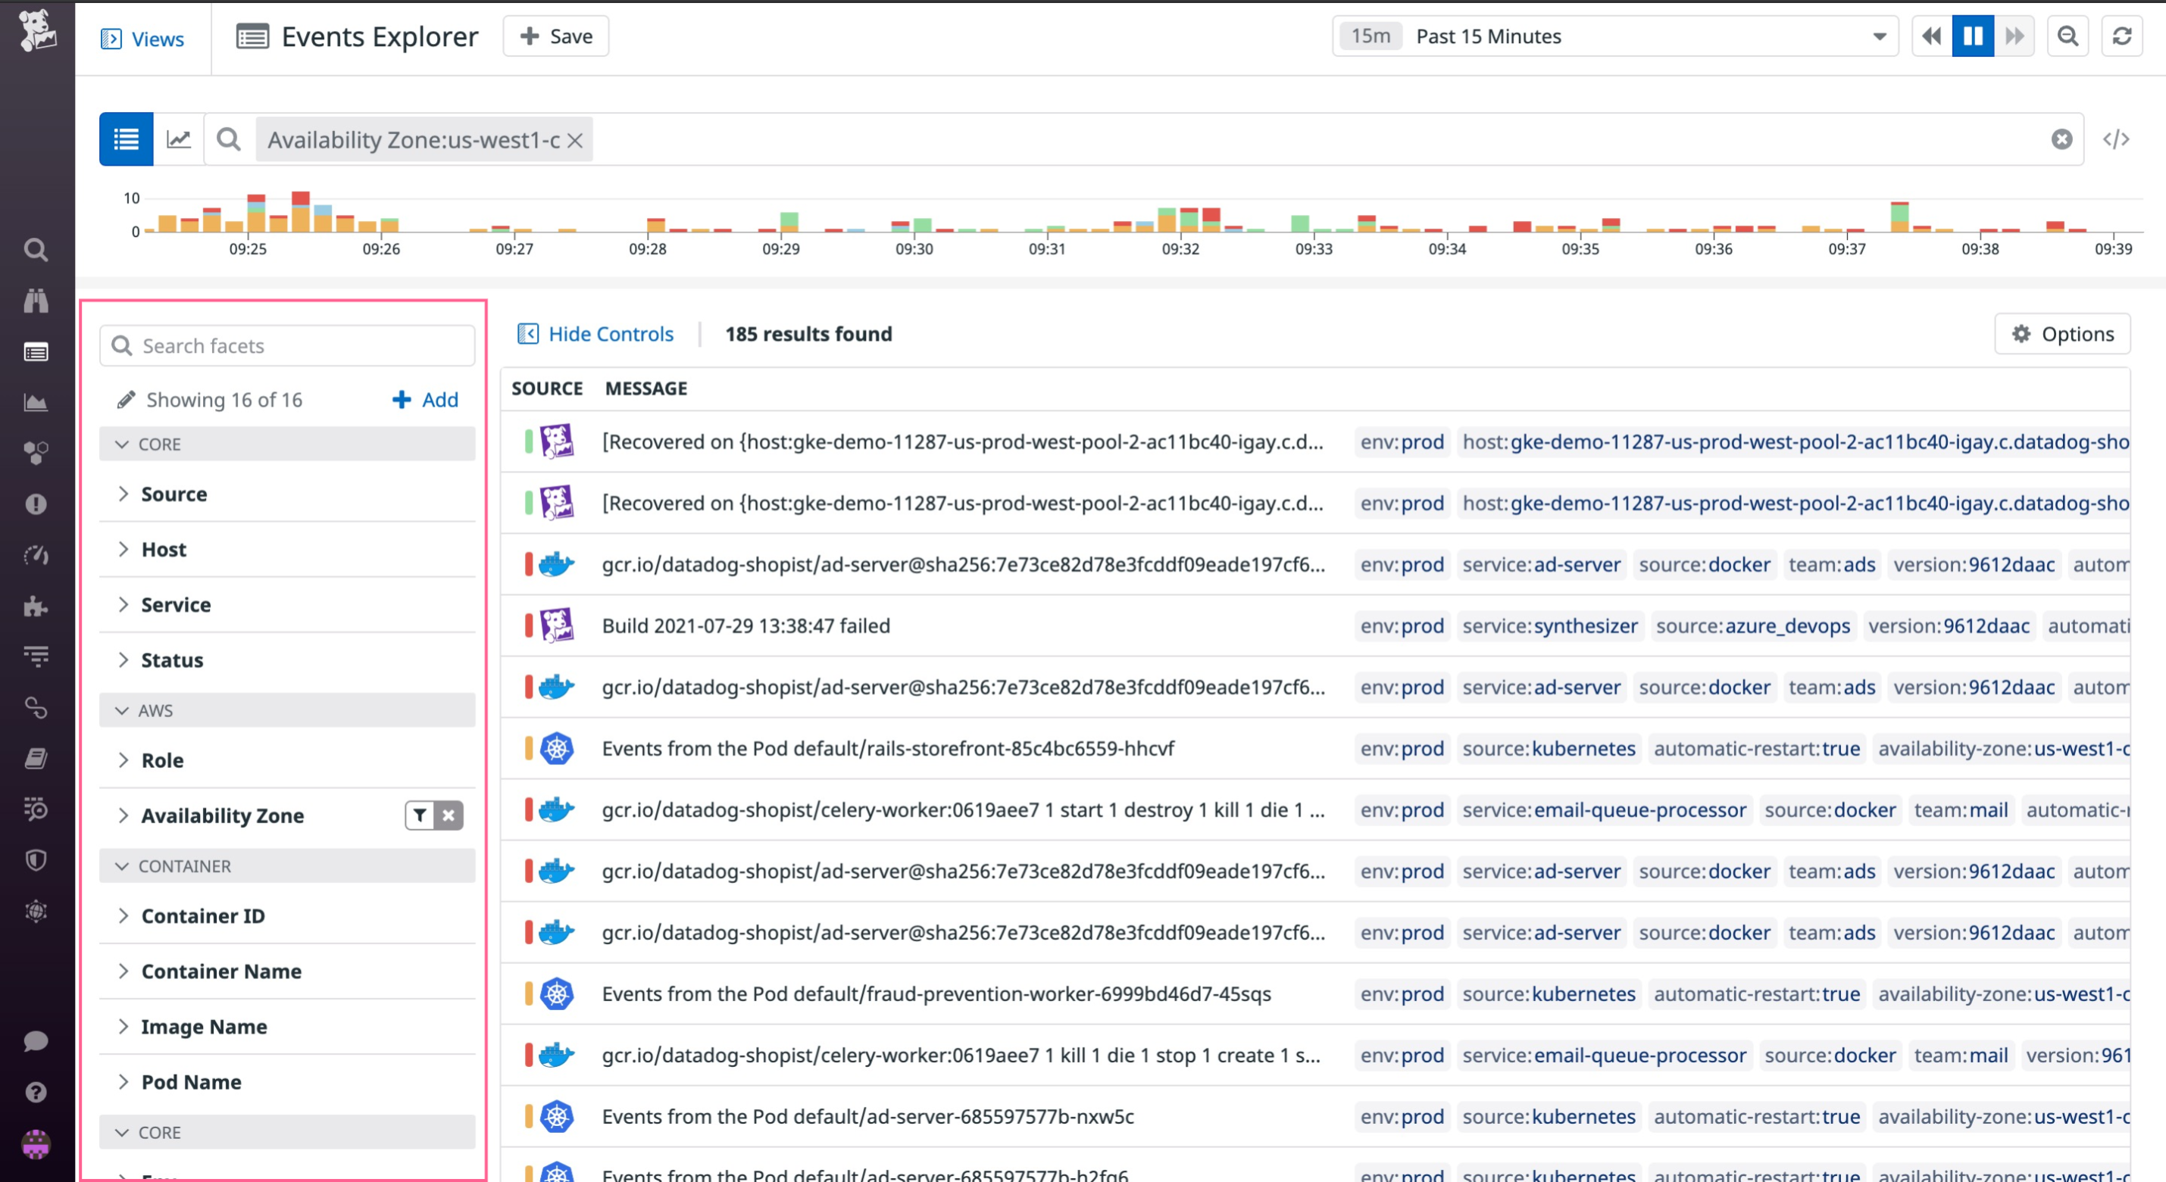The image size is (2166, 1182).
Task: Expand the Container Name facet
Action: point(288,971)
